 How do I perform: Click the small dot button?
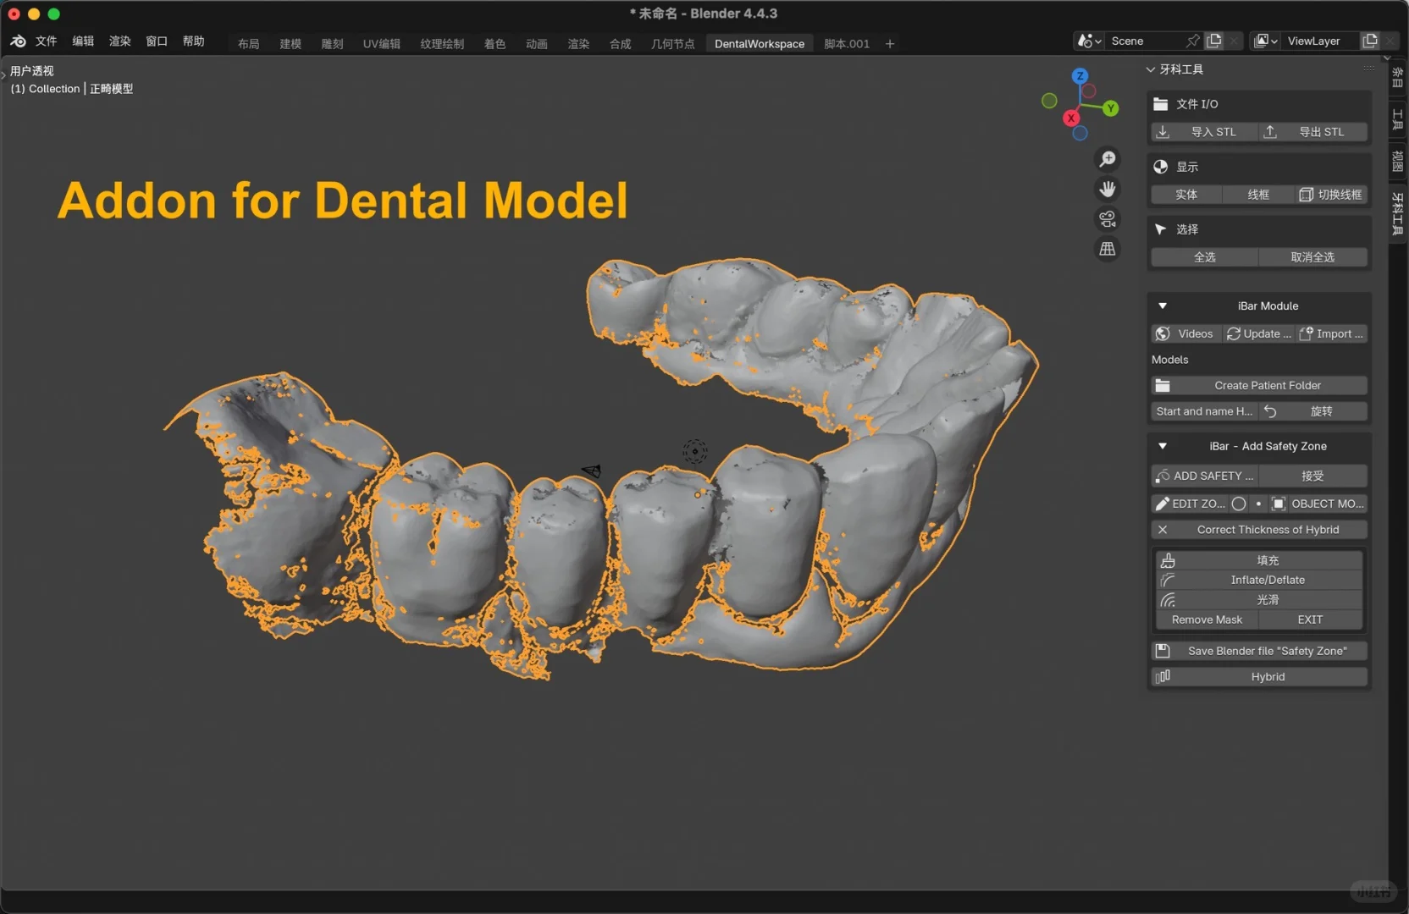coord(1258,504)
